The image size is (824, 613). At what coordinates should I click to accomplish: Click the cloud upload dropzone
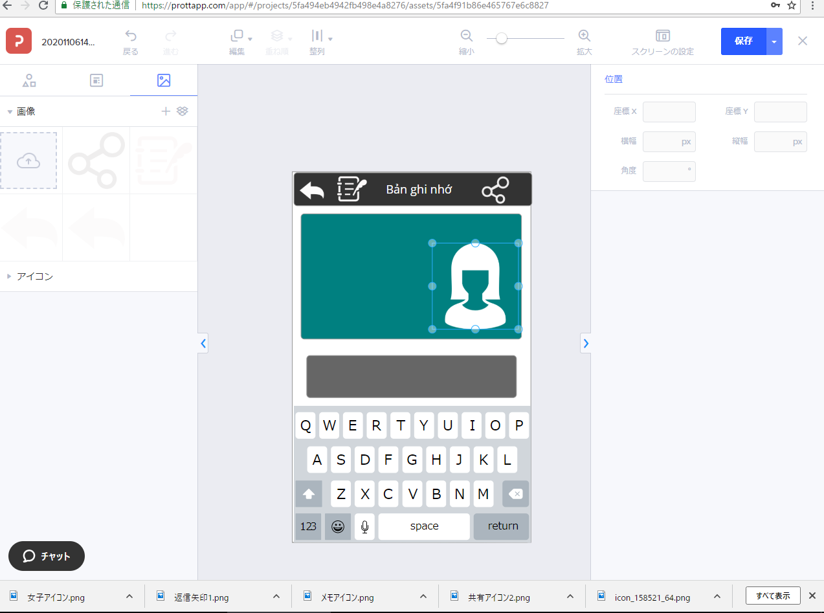[28, 161]
